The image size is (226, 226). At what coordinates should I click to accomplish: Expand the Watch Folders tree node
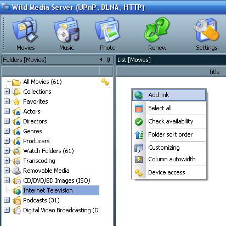7,151
